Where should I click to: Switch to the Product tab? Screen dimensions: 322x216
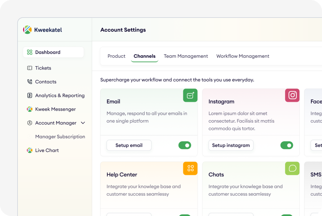pyautogui.click(x=116, y=56)
